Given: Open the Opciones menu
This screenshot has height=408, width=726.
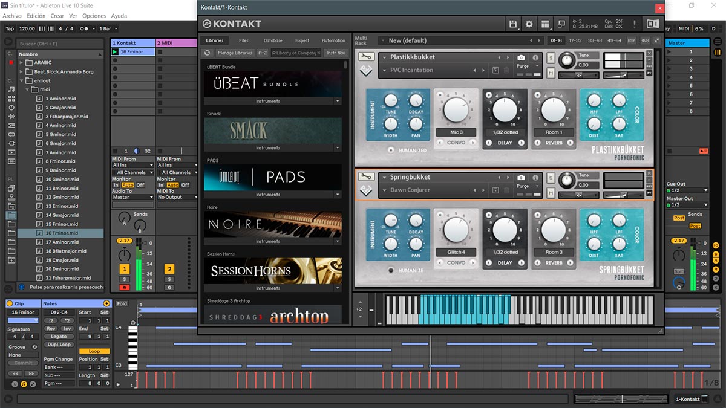Looking at the screenshot, I should pyautogui.click(x=94, y=16).
